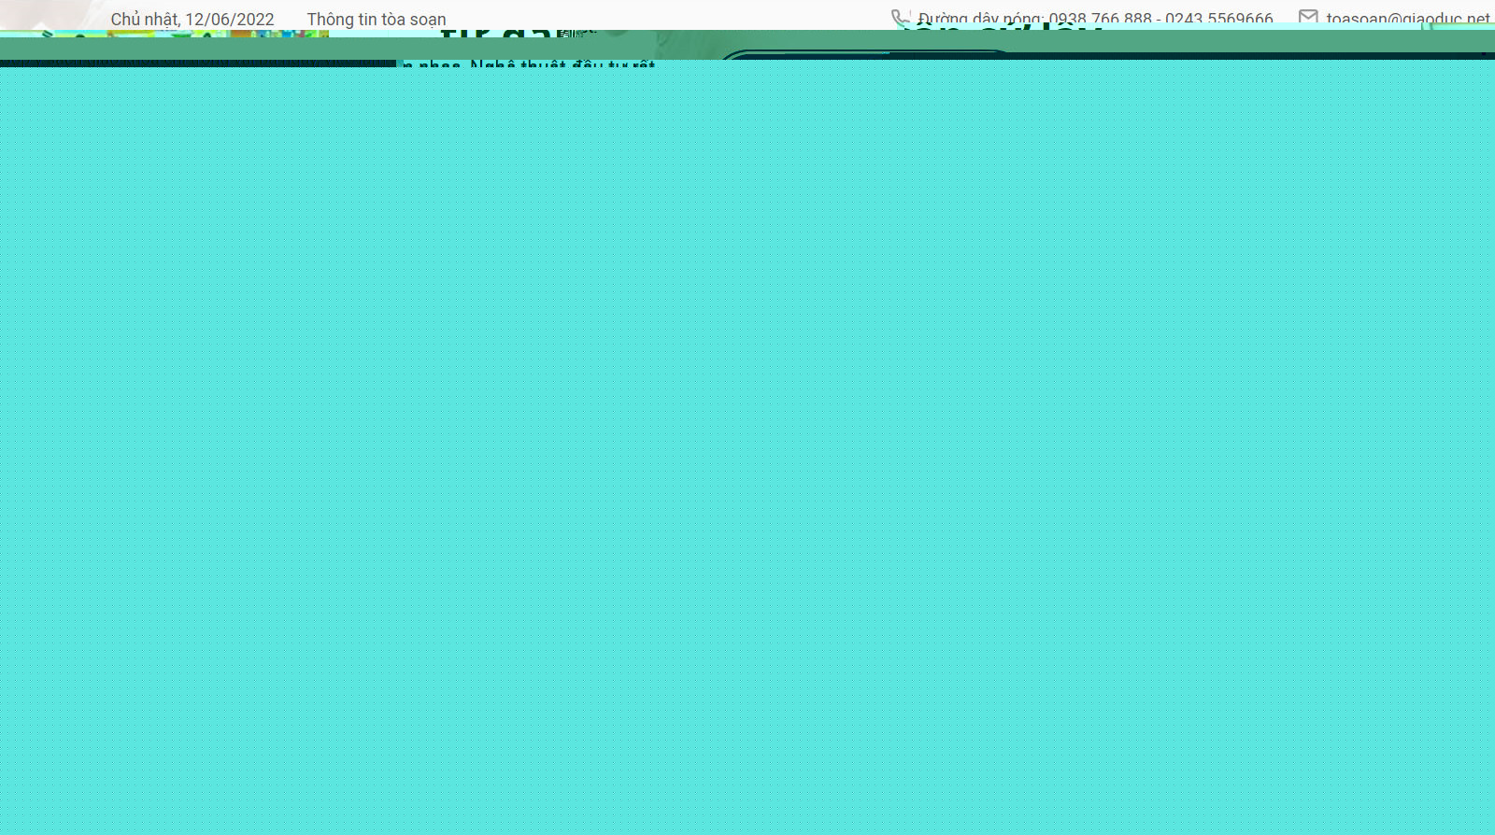Screen dimensions: 1495x835
Task: Click the date Chủ nhật, 12/06/2022
Action: tap(192, 20)
